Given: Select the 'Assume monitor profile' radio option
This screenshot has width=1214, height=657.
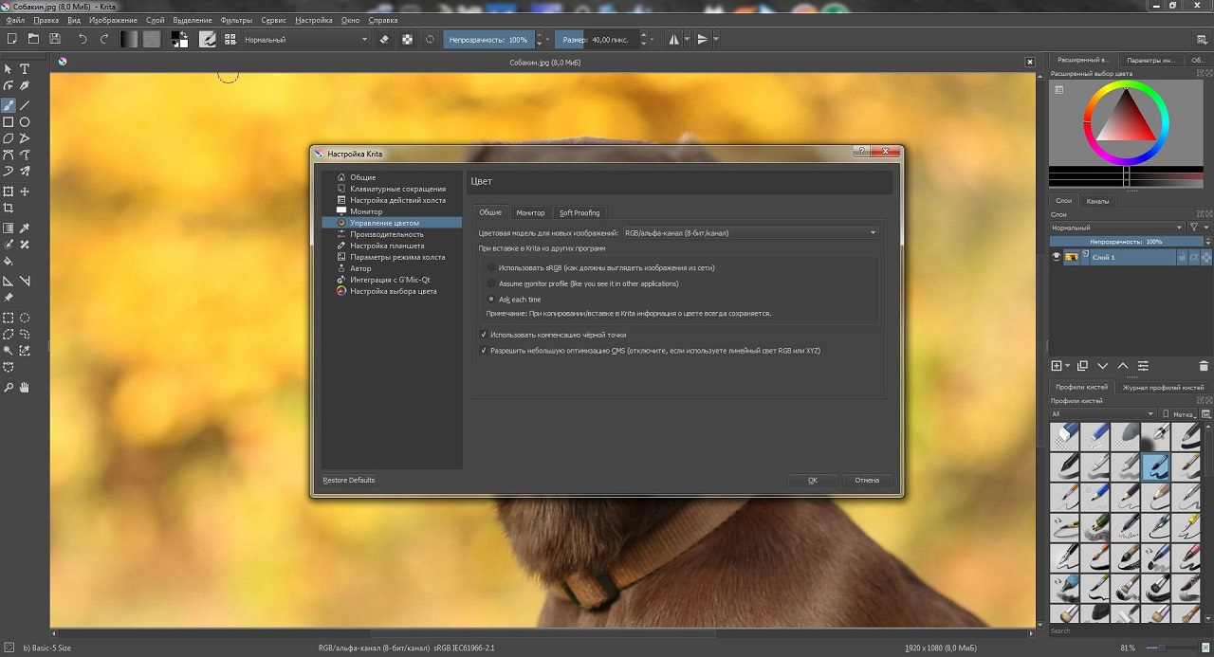Looking at the screenshot, I should 491,283.
